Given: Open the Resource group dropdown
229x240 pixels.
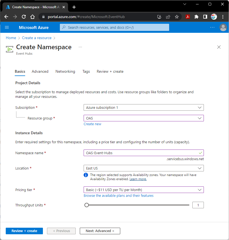Looking at the screenshot, I should 143,118.
